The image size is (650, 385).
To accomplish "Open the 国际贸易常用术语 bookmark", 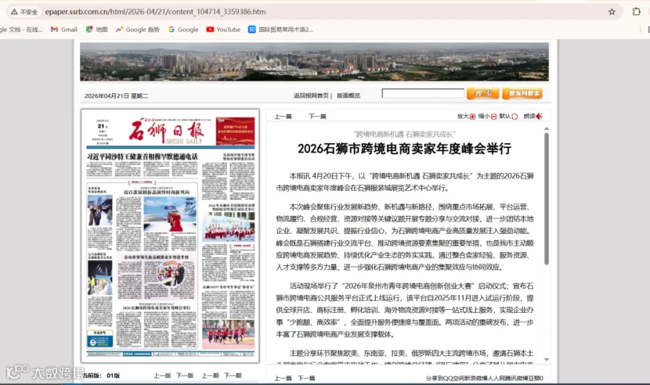I will (281, 30).
